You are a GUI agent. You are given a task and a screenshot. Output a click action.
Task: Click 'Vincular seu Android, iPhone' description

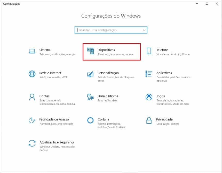coord(173,54)
